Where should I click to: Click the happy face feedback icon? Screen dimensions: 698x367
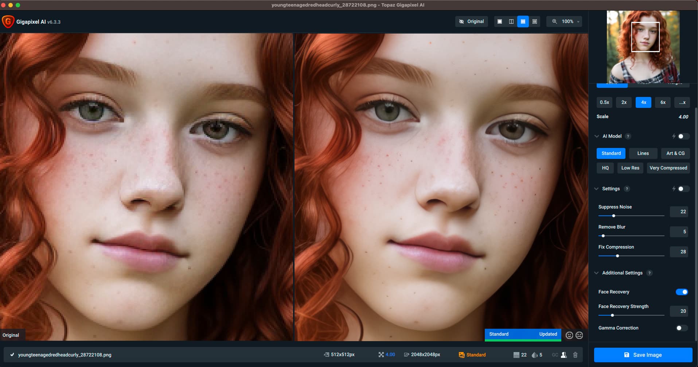tap(569, 335)
